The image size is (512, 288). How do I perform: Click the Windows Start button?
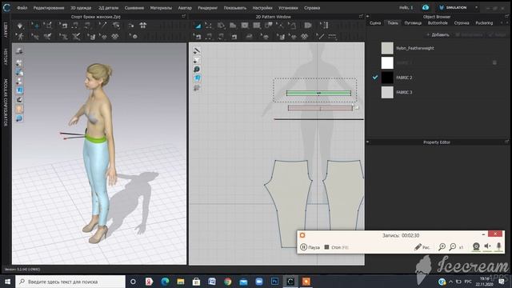pos(7,282)
